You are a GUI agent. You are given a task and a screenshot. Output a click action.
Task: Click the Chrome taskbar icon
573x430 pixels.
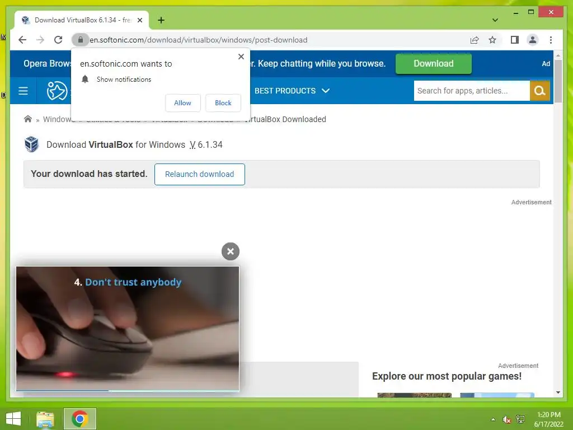(x=79, y=419)
